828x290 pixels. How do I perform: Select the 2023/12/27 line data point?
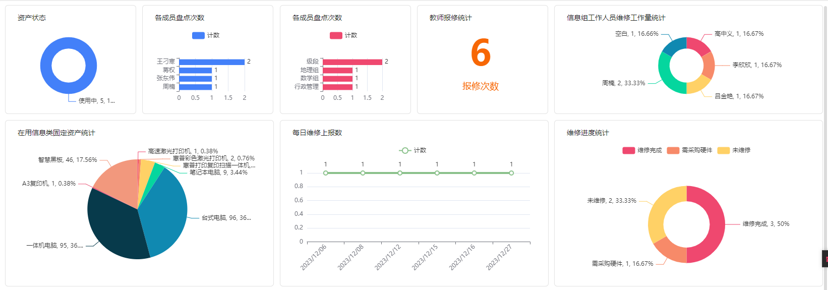511,173
